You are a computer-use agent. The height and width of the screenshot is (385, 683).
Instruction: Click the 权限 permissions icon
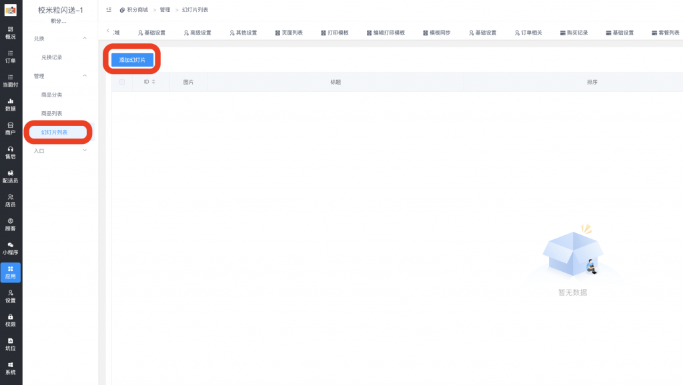pos(10,322)
